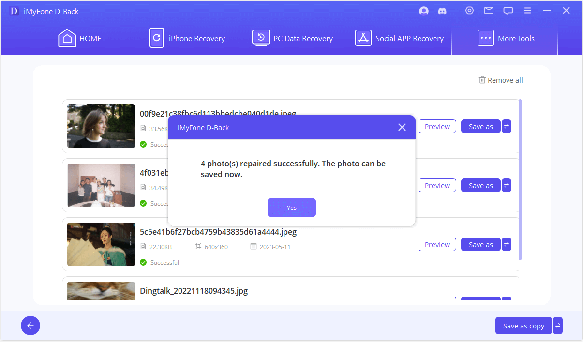Open the hamburger menu icon
Viewport: 583px width, 342px height.
[x=527, y=11]
